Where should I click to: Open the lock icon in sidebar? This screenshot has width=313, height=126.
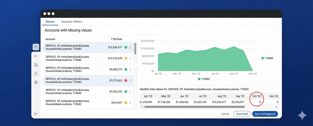36,74
